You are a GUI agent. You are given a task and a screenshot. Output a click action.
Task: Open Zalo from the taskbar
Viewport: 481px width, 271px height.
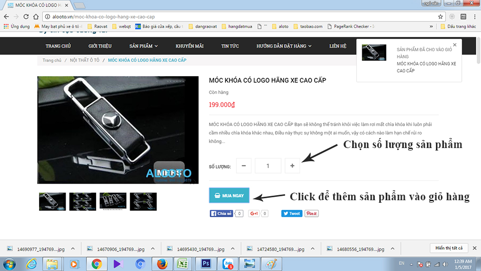pos(228,264)
